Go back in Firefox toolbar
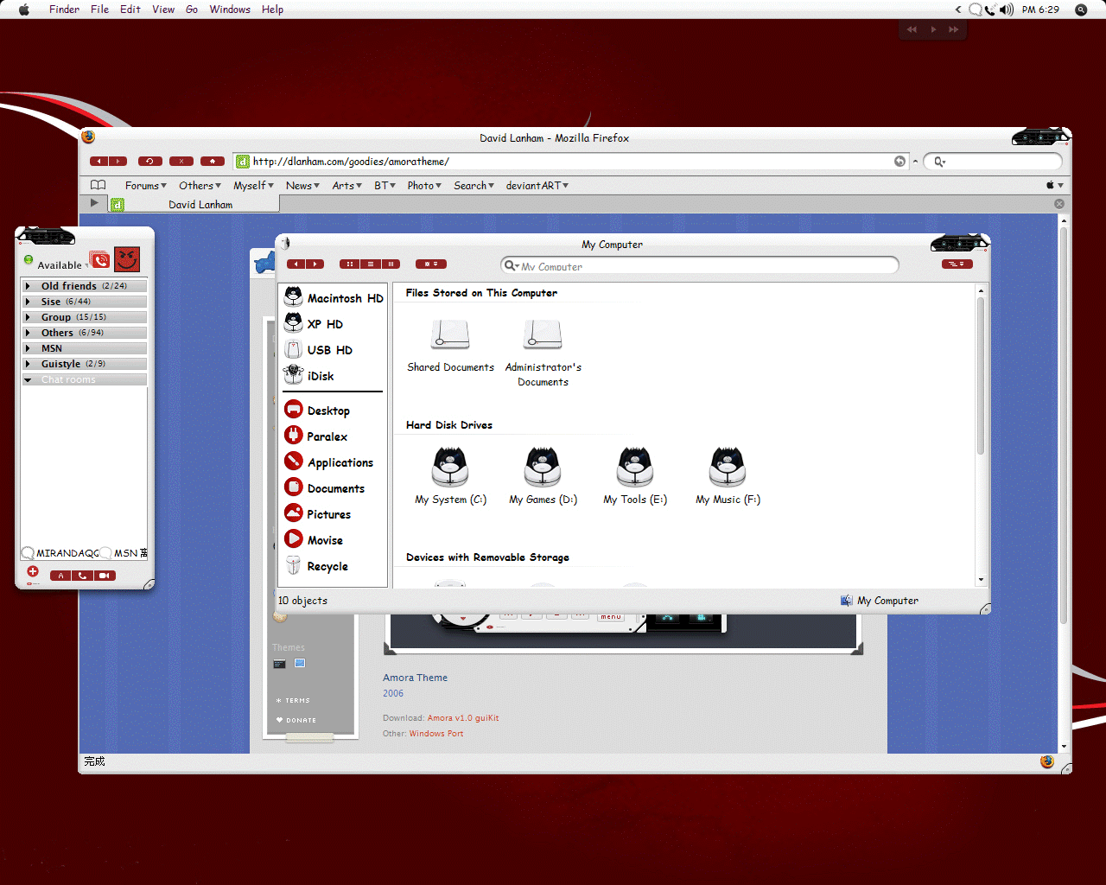Image resolution: width=1106 pixels, height=885 pixels. tap(99, 161)
